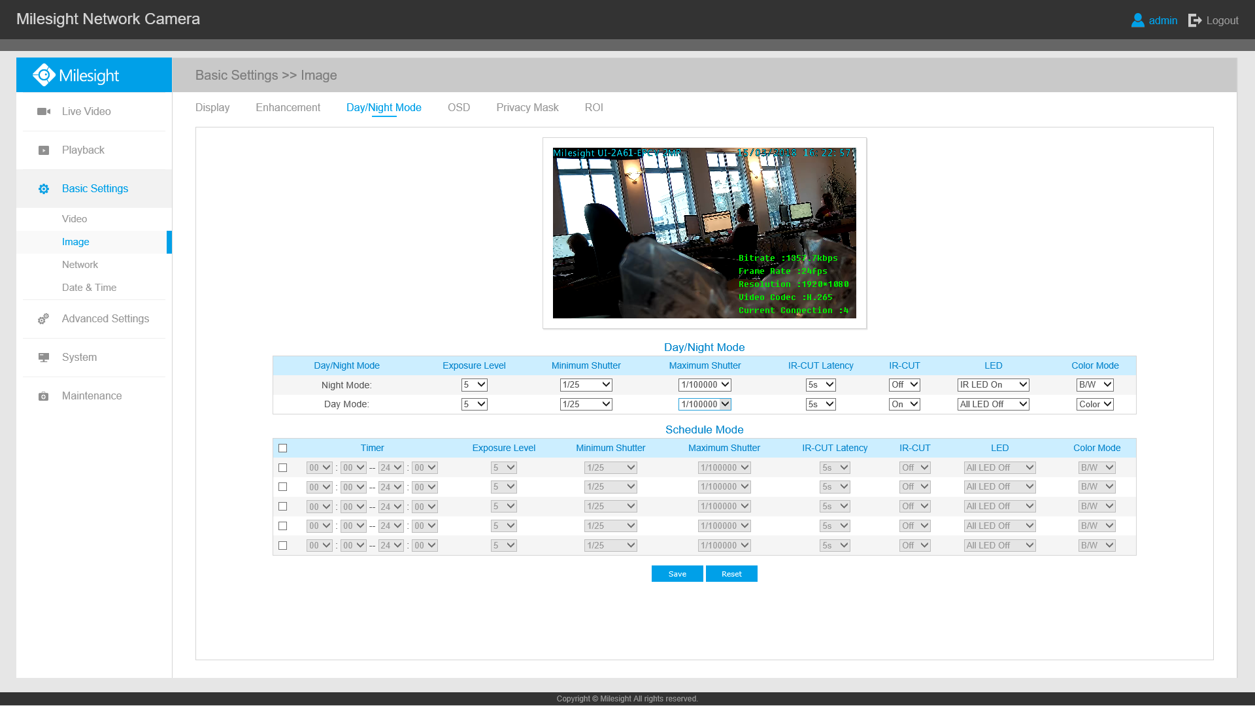Screen dimensions: 1255x706
Task: Open Day Mode Color Mode dropdown
Action: coord(1096,405)
